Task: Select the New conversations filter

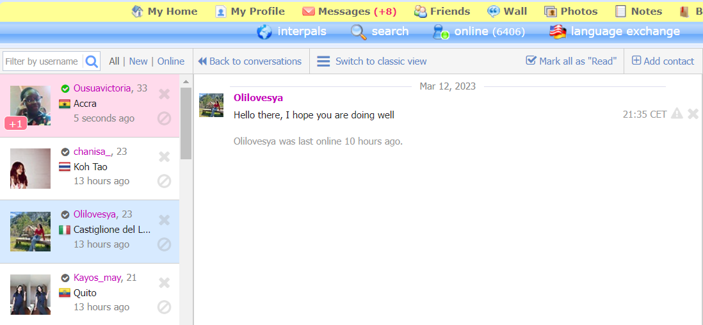Action: [138, 61]
